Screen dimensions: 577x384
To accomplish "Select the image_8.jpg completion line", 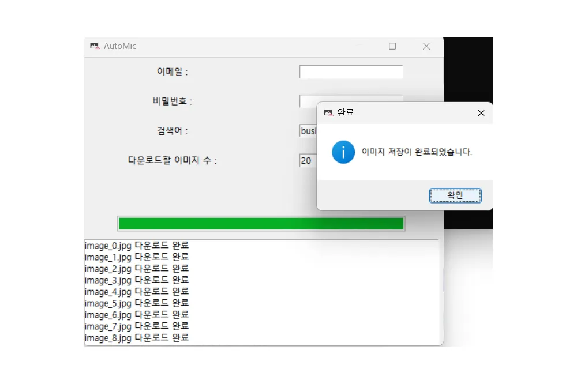I will click(136, 337).
